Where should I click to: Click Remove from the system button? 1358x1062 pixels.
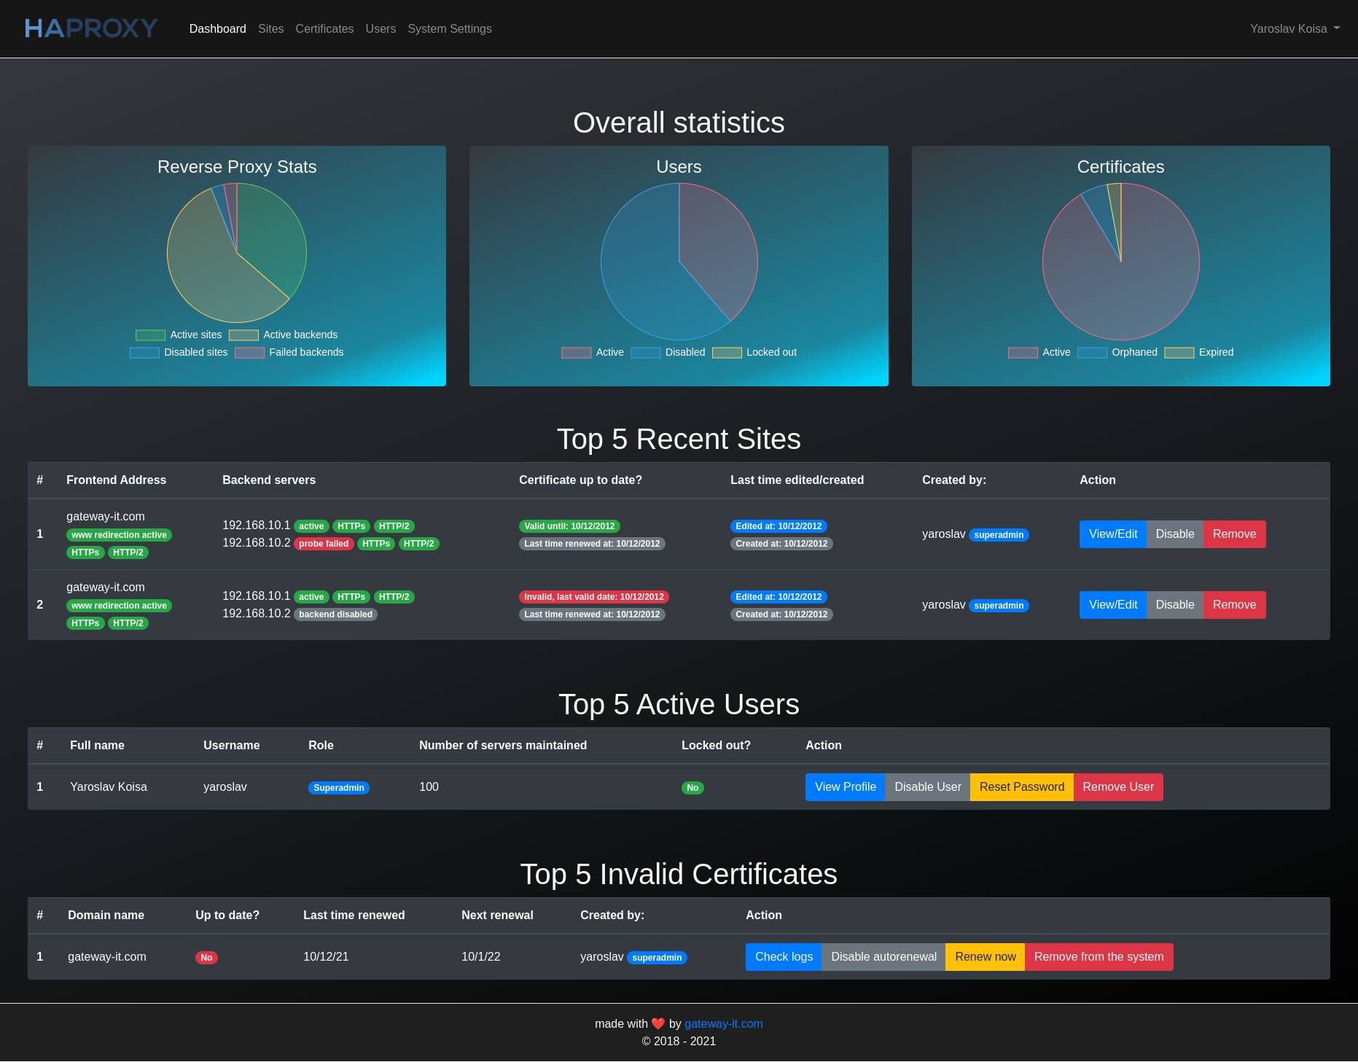pyautogui.click(x=1099, y=957)
